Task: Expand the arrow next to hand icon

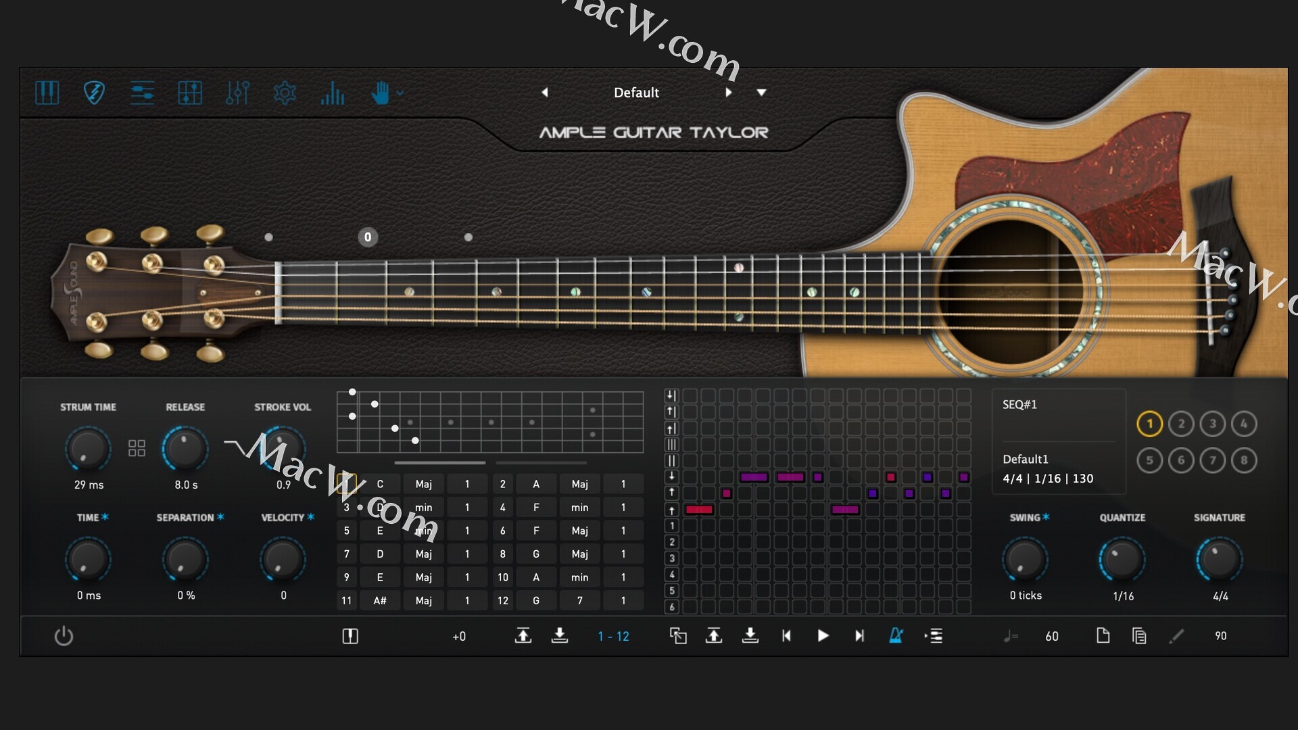Action: coord(400,93)
